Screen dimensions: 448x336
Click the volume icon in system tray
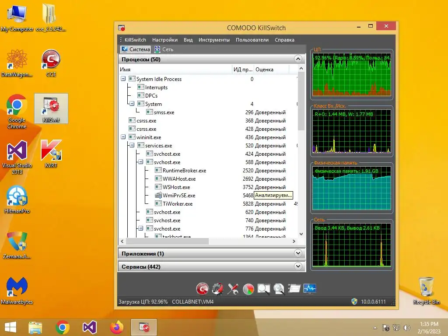click(406, 327)
